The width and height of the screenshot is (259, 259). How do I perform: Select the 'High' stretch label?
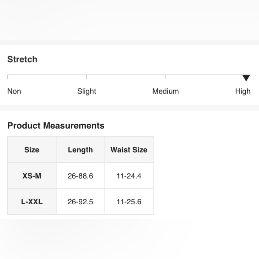[243, 91]
